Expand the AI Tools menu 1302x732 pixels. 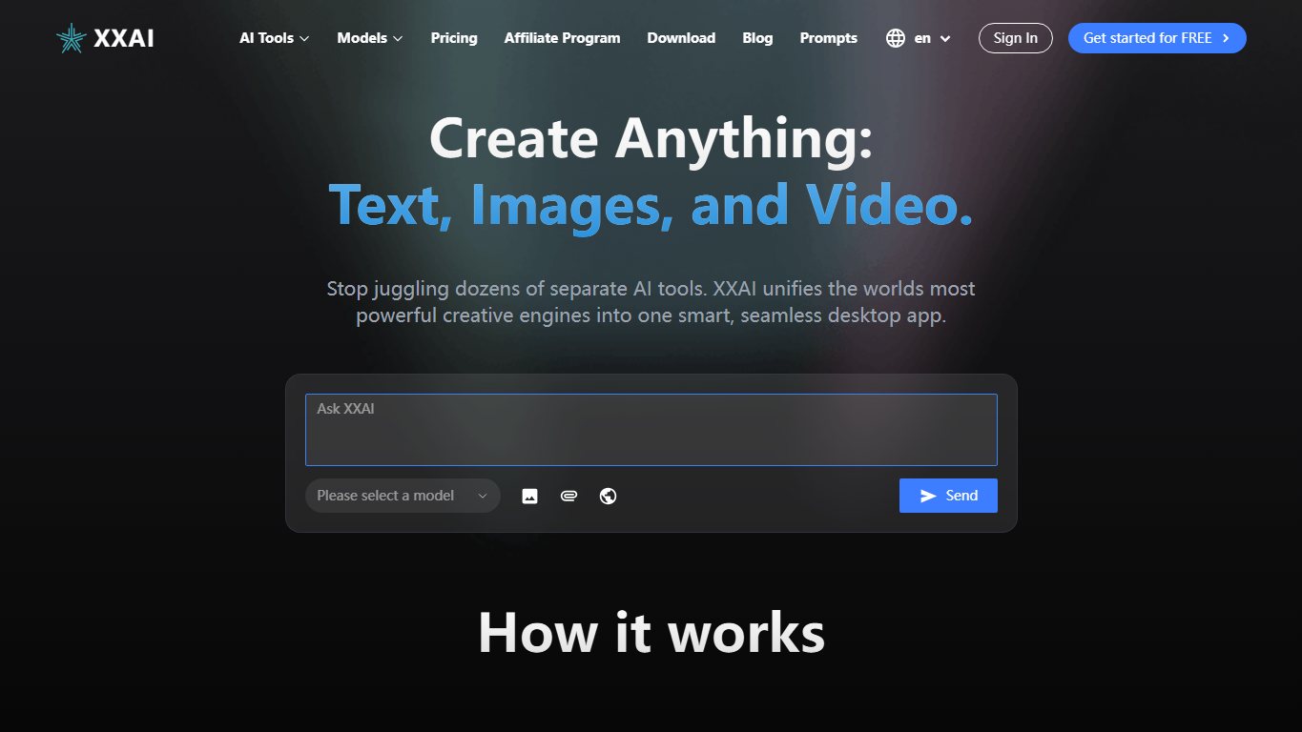click(x=275, y=38)
